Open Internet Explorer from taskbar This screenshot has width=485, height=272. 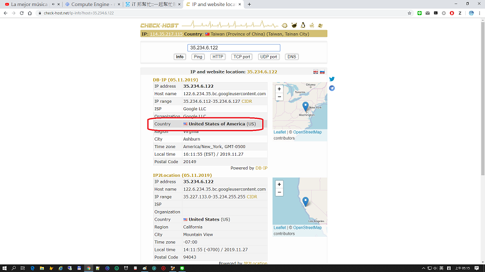click(61, 268)
